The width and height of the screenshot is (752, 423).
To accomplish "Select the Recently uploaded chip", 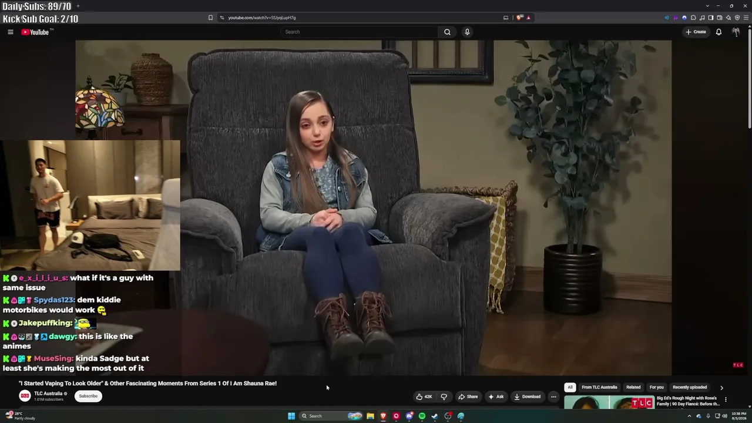I will pos(690,387).
